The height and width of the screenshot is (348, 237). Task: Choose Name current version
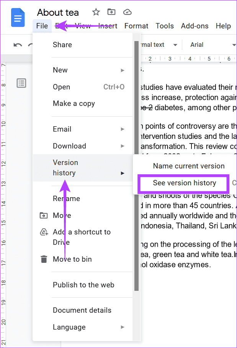tap(188, 166)
